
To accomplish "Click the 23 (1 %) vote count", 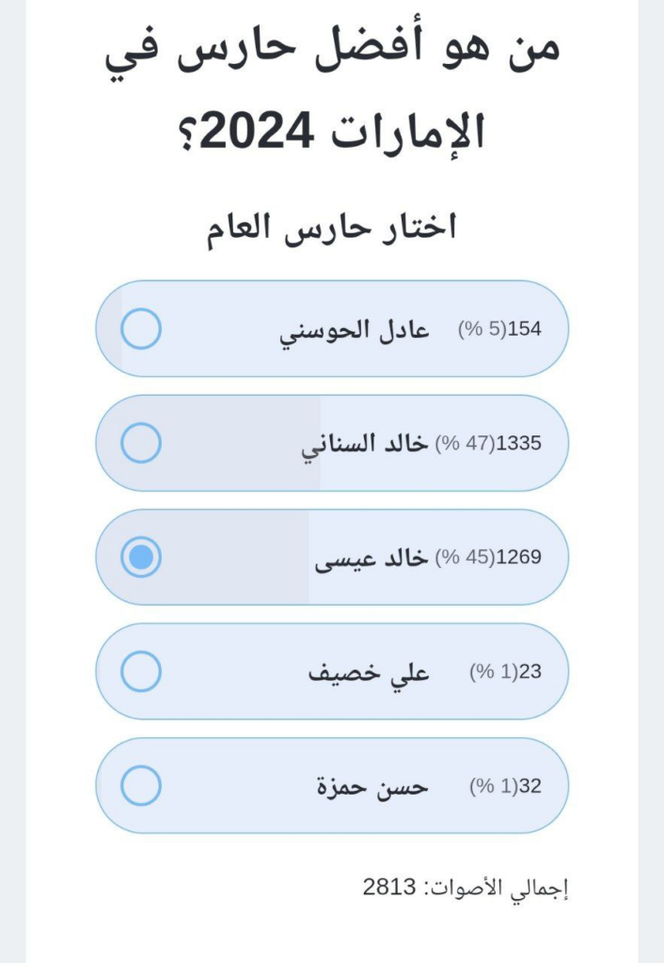I will [x=505, y=672].
